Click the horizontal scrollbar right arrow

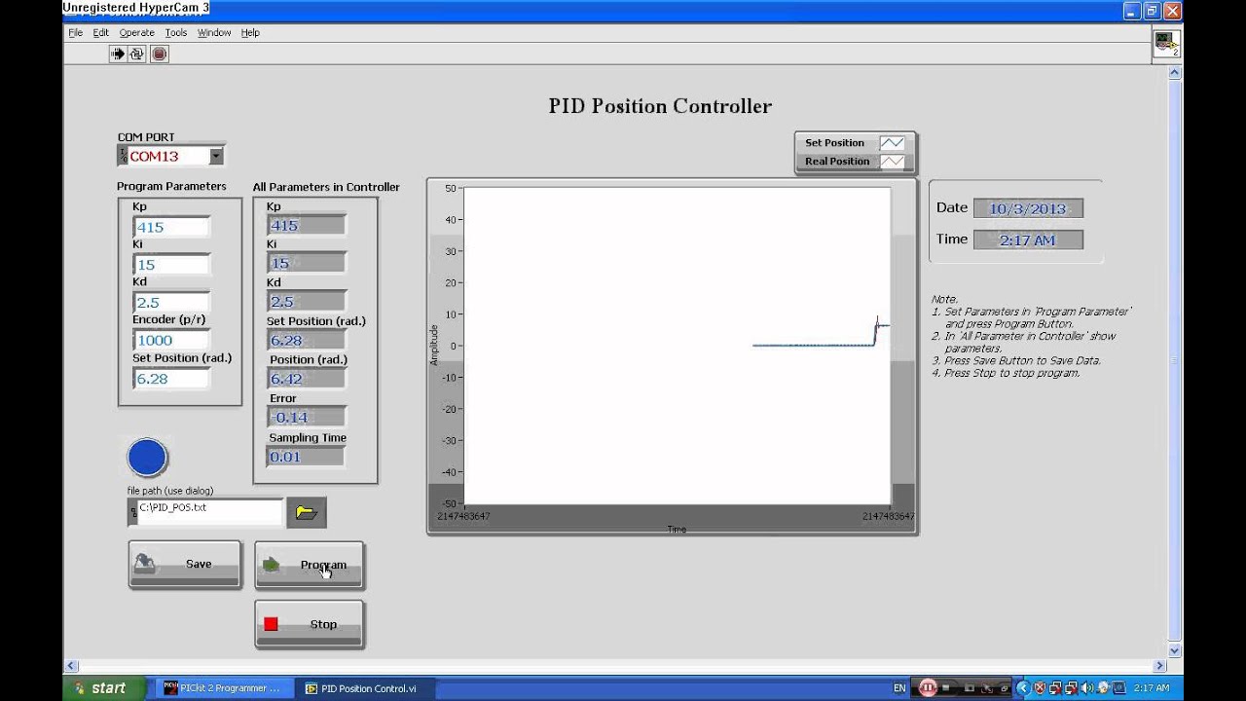[x=1159, y=666]
